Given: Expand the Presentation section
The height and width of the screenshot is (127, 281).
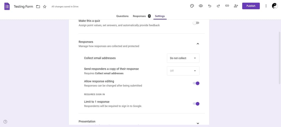Looking at the screenshot, I should [198, 123].
